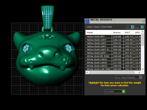
Task: Select the White Gold:10KX1 row
Action: click(113, 59)
